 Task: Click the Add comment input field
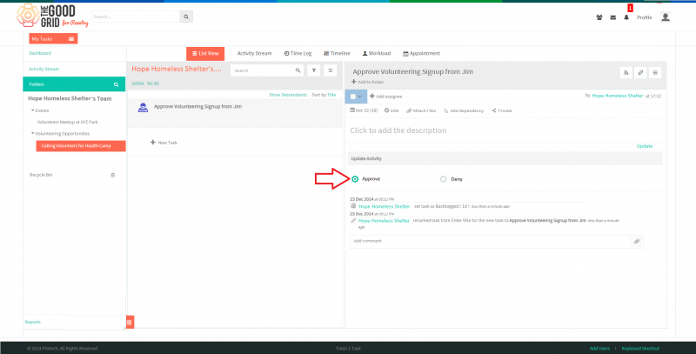click(490, 241)
